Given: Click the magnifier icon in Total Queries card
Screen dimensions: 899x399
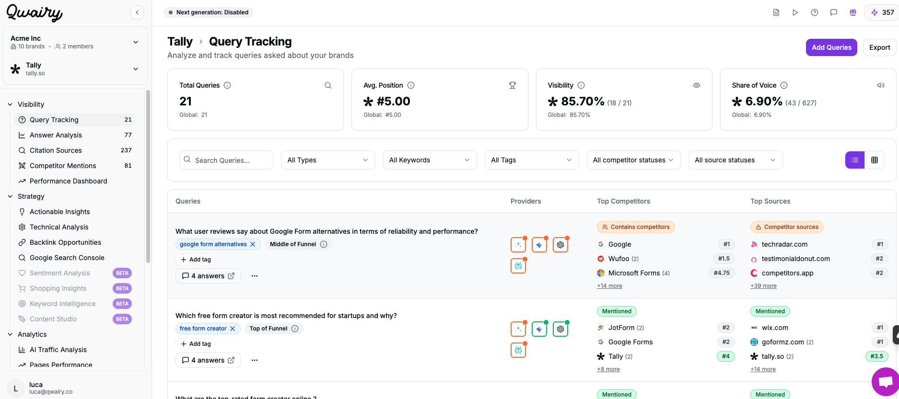Looking at the screenshot, I should pyautogui.click(x=328, y=85).
